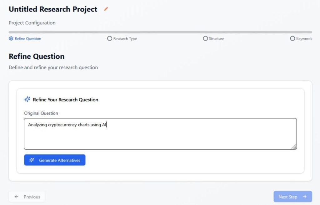
Task: Click the sparkle icon inside Generate Alternatives button
Action: click(x=32, y=160)
